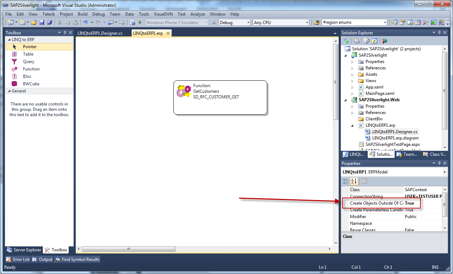The image size is (453, 274).
Task: Click the Copy toolbar icon
Action: pos(68,22)
